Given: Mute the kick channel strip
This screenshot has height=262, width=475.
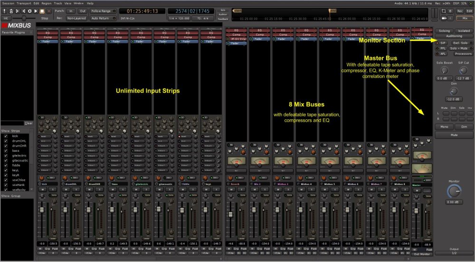Looking at the screenshot, I should (43, 190).
